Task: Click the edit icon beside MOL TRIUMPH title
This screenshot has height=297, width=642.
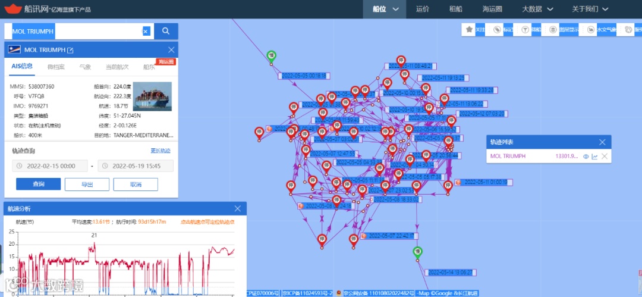Action: [70, 50]
